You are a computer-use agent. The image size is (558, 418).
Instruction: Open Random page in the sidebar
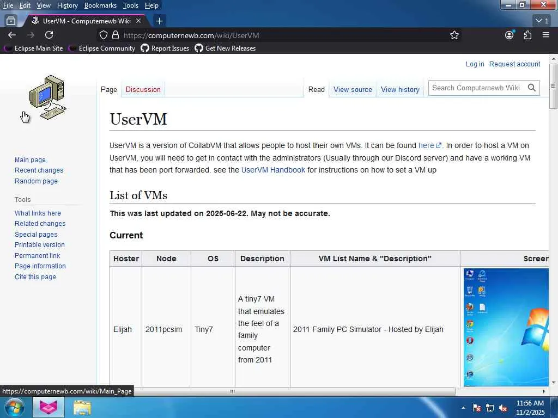(x=36, y=181)
